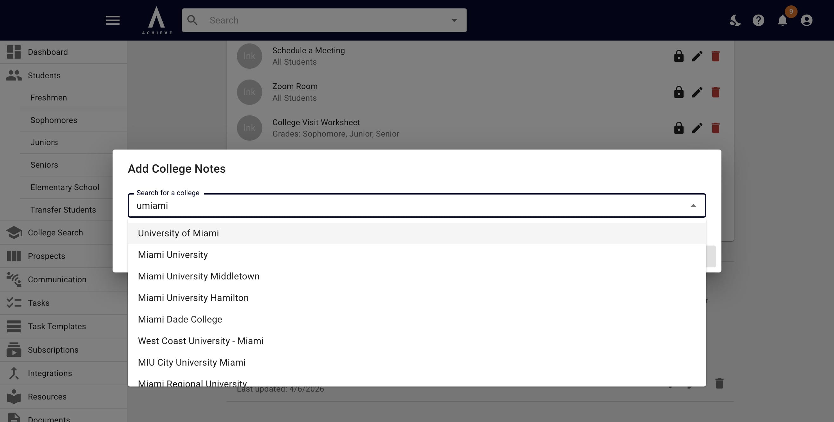This screenshot has height=422, width=834.
Task: Collapse the college search dropdown arrow
Action: (693, 206)
